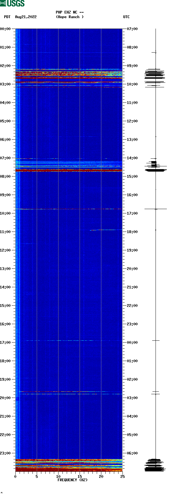Click the 03:00 UTC time label

click(132, 398)
